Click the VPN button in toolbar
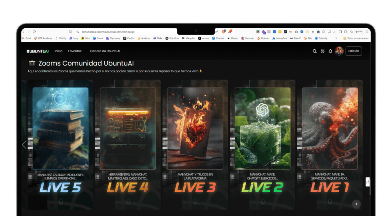The width and height of the screenshot is (392, 216). pos(359,32)
